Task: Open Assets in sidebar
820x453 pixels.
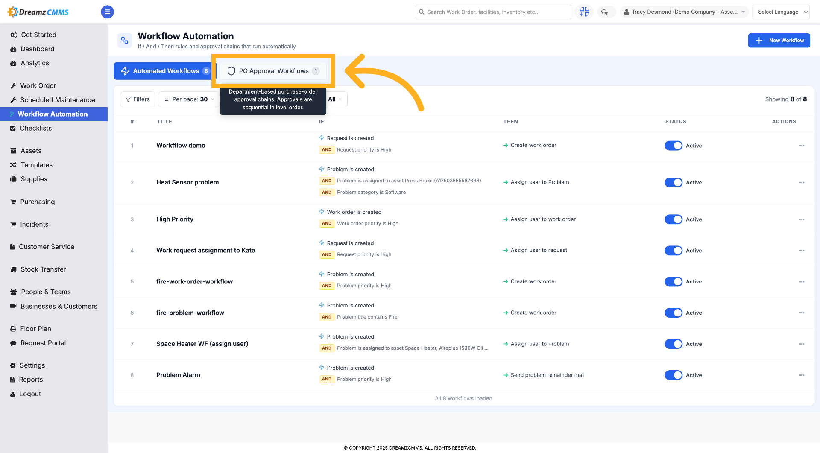Action: [31, 151]
